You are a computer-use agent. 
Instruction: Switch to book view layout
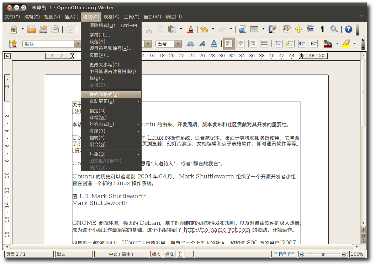[291, 254]
